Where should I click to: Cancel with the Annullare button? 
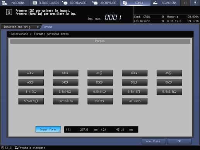click(154, 141)
